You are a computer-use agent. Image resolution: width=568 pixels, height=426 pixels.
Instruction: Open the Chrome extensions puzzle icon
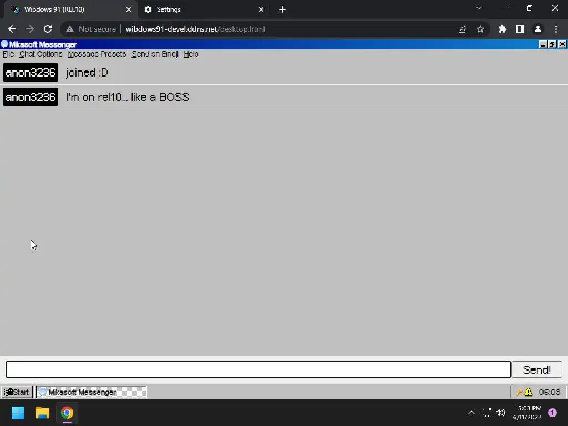(x=503, y=29)
